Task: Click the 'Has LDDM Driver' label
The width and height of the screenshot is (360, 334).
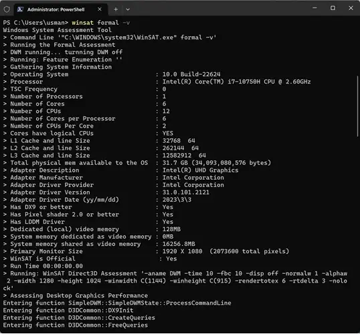Action: [x=37, y=222]
